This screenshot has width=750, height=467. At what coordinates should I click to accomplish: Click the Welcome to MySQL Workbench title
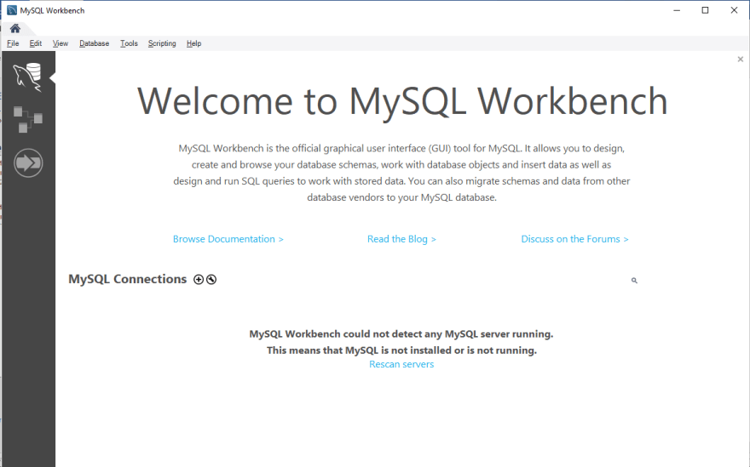402,101
